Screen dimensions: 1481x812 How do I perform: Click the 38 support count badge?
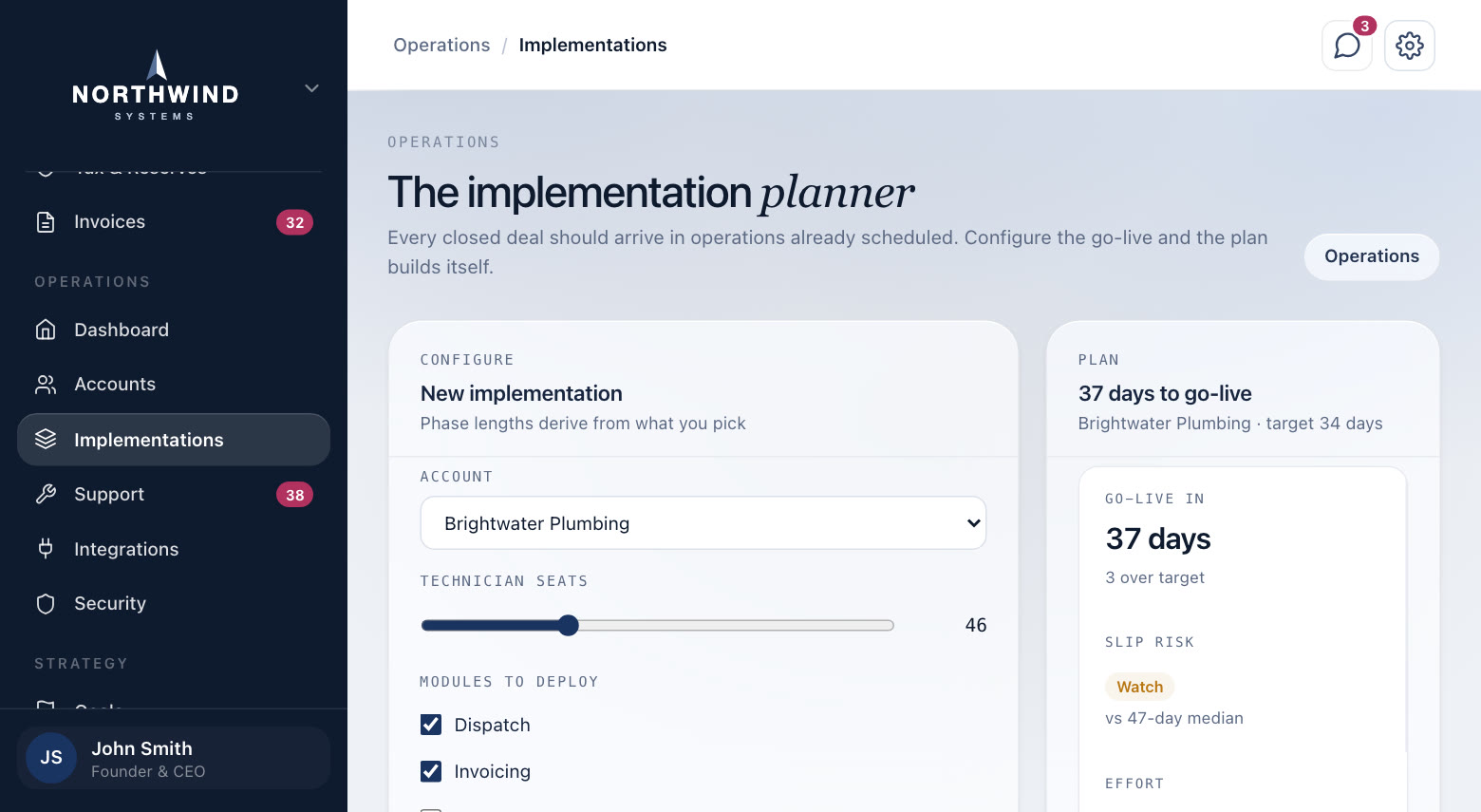pos(294,495)
